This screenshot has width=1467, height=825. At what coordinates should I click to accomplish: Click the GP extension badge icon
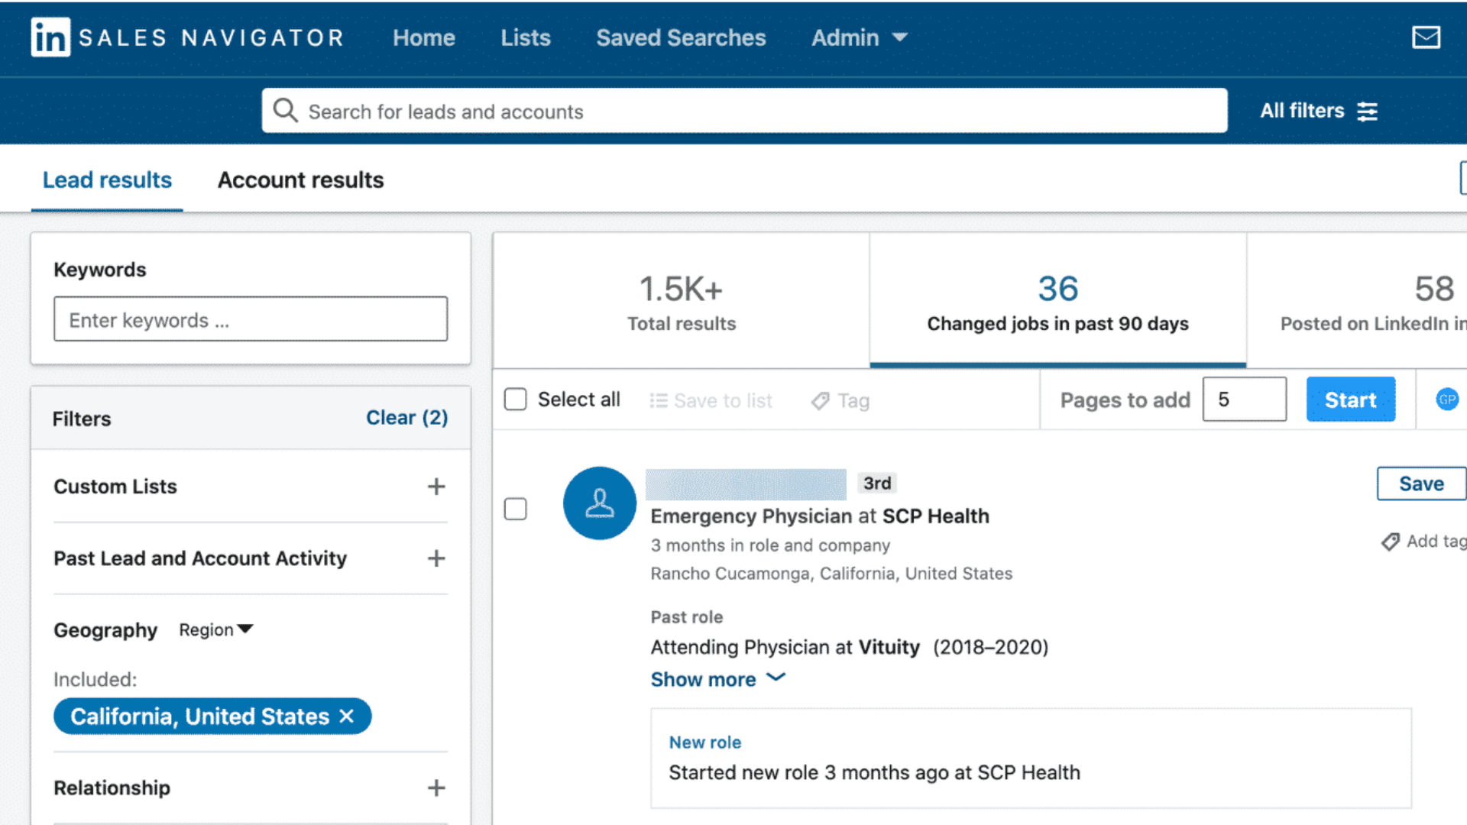coord(1446,399)
